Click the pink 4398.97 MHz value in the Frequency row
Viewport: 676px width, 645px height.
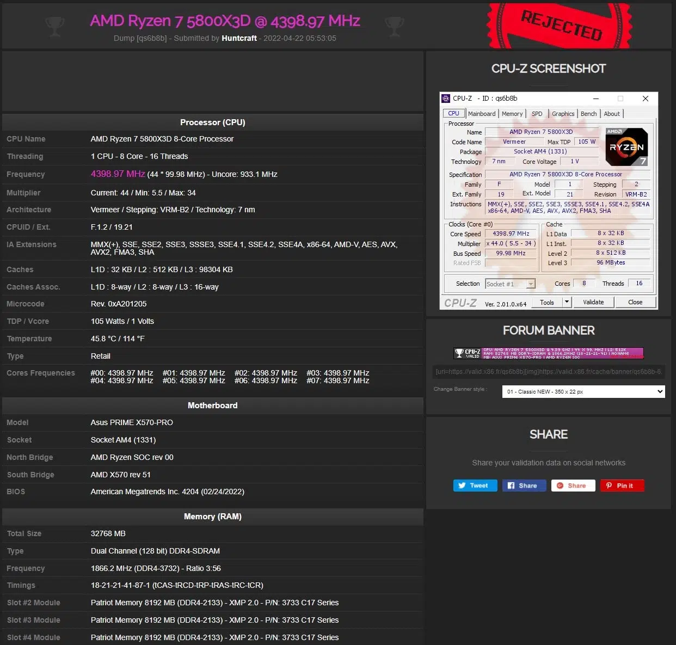click(118, 174)
